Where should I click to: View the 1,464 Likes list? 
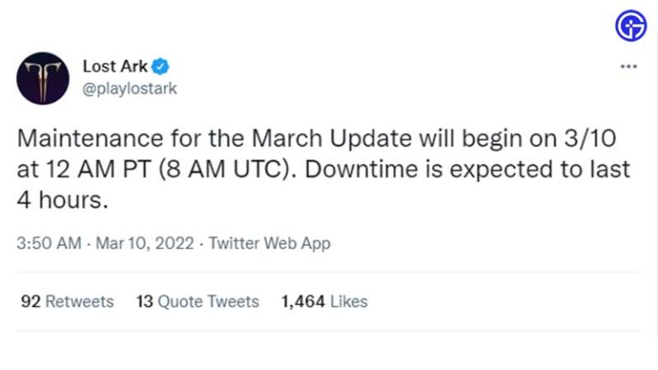(324, 301)
